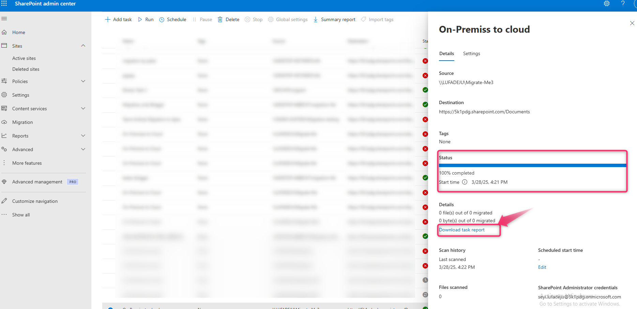Image resolution: width=637 pixels, height=309 pixels.
Task: Click the Content services icon
Action: coord(4,108)
